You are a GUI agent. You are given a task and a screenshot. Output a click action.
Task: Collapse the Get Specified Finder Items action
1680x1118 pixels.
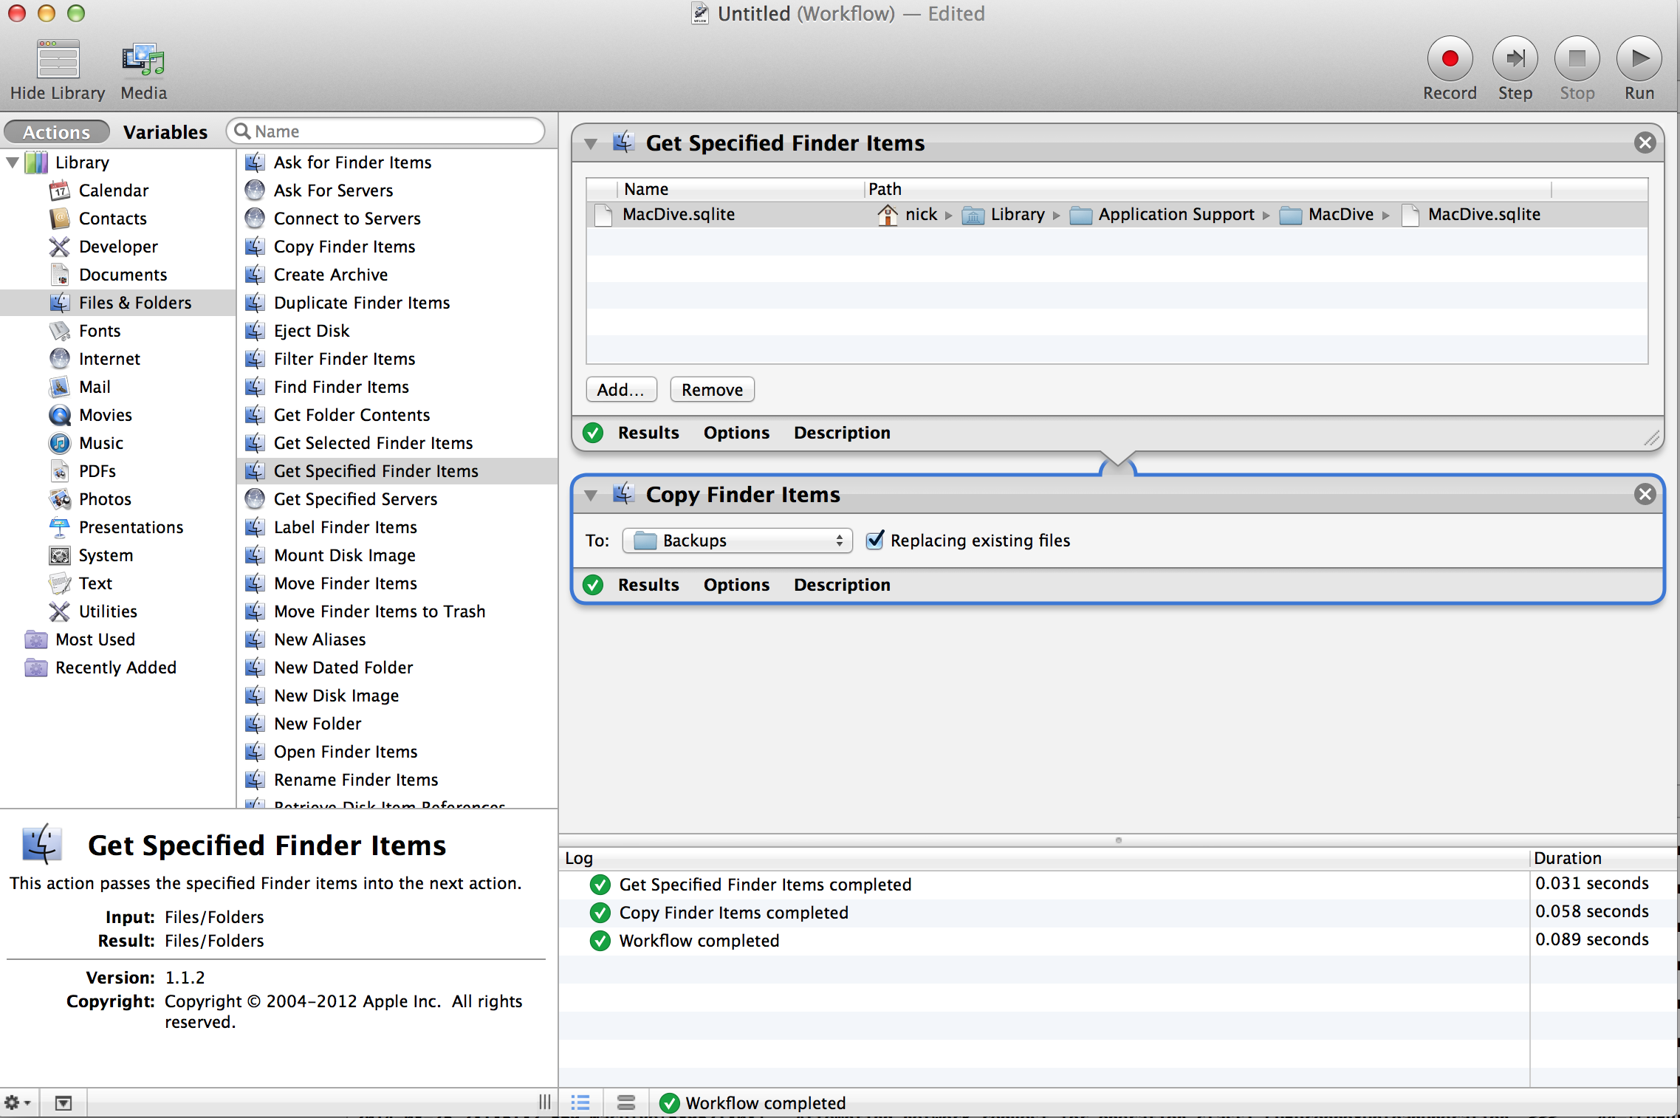click(x=591, y=143)
